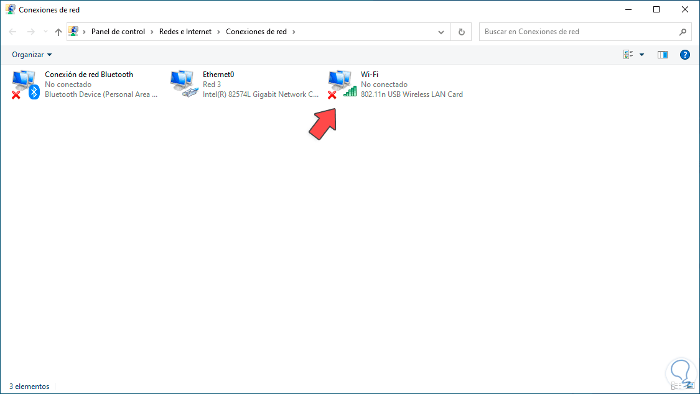700x394 pixels.
Task: Close the Conexiones de red window
Action: 685,9
